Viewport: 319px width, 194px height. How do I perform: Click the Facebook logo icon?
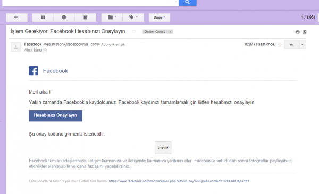[x=33, y=71]
